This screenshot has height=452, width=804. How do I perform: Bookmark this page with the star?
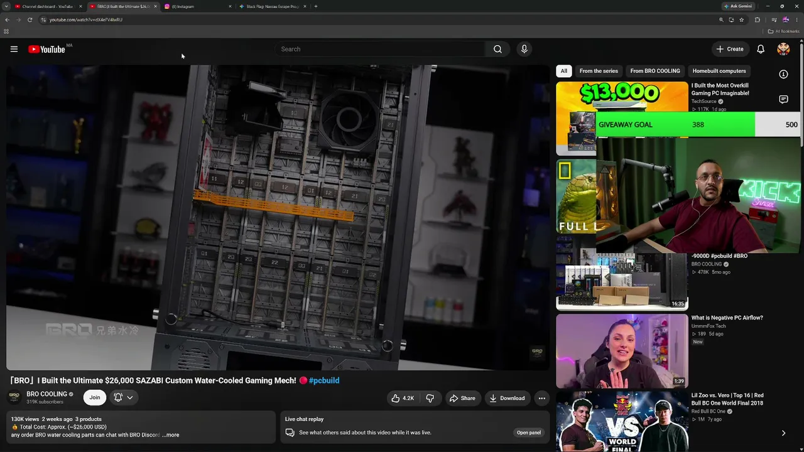coord(741,19)
